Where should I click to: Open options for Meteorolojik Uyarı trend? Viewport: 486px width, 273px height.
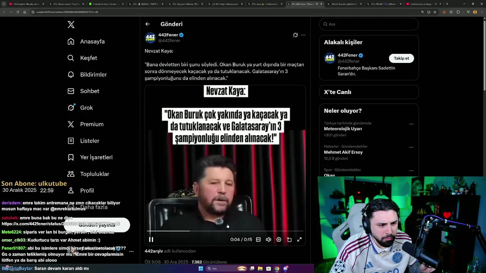tap(411, 124)
